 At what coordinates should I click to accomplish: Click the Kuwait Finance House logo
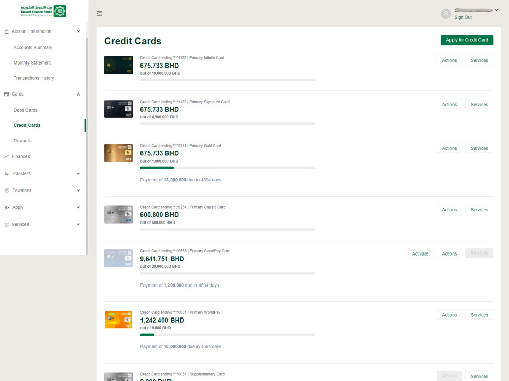coord(43,11)
